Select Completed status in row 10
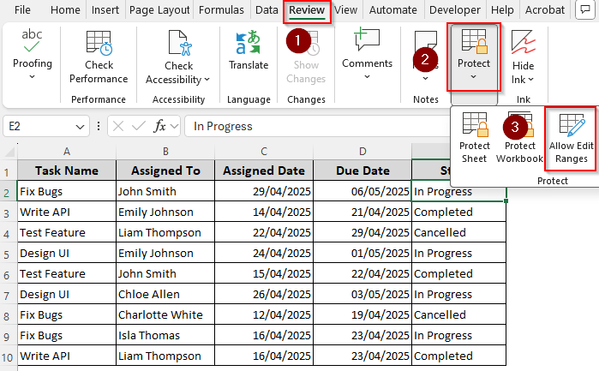The image size is (599, 371). (458, 356)
